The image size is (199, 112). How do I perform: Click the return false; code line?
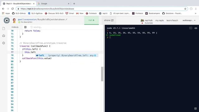coord(32,31)
